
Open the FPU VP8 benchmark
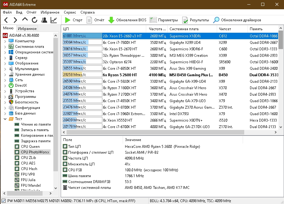28,174
